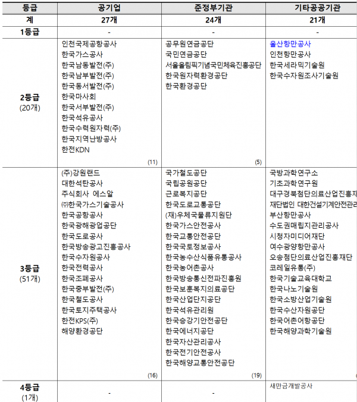Select 국가철도공단 entry
The width and height of the screenshot is (357, 402).
coord(186,173)
